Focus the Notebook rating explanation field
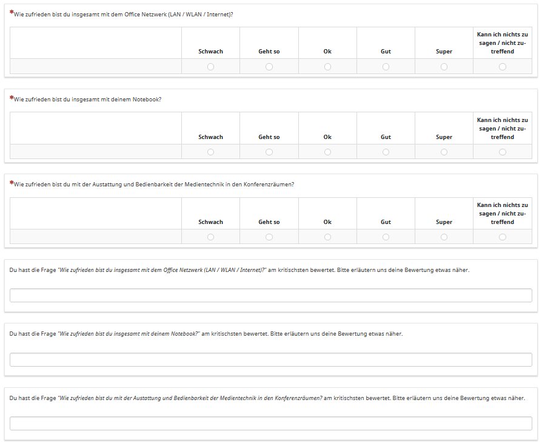The width and height of the screenshot is (542, 448). (270, 359)
